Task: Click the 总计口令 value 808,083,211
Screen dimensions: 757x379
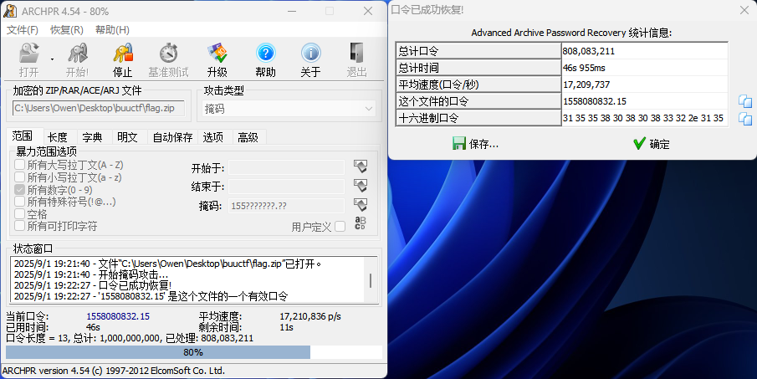Action: coord(645,51)
